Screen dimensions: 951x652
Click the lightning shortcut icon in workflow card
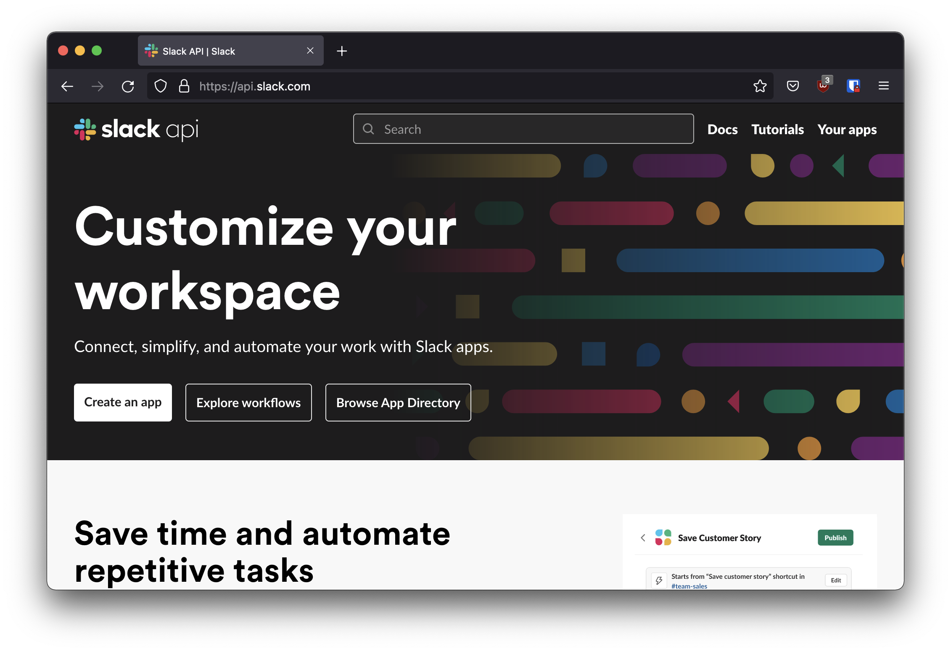pos(658,580)
